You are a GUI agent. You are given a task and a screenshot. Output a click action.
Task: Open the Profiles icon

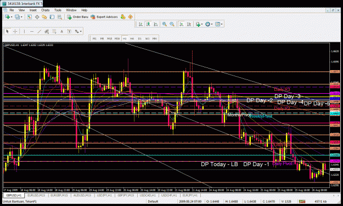17,17
